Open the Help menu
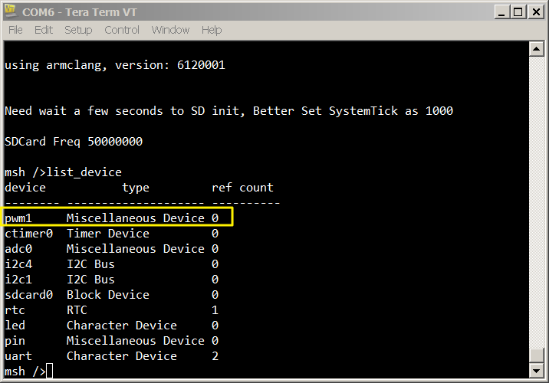The width and height of the screenshot is (549, 383). (212, 30)
